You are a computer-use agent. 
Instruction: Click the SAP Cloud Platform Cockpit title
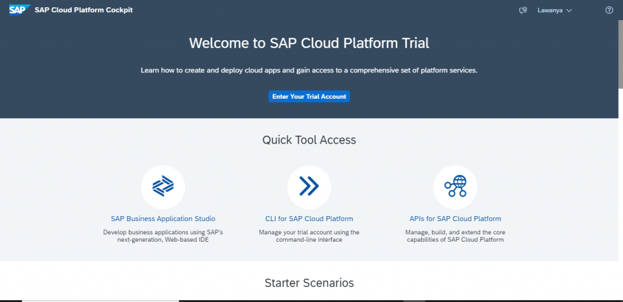coord(83,10)
